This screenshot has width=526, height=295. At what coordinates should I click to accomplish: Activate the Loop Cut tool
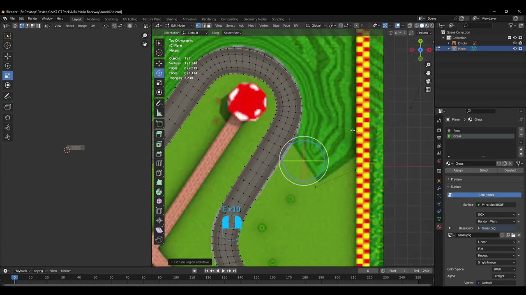159,163
